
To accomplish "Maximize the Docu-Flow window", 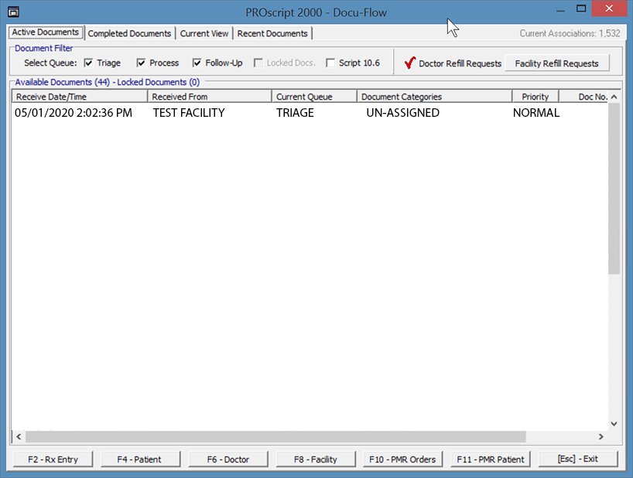I will [x=581, y=9].
